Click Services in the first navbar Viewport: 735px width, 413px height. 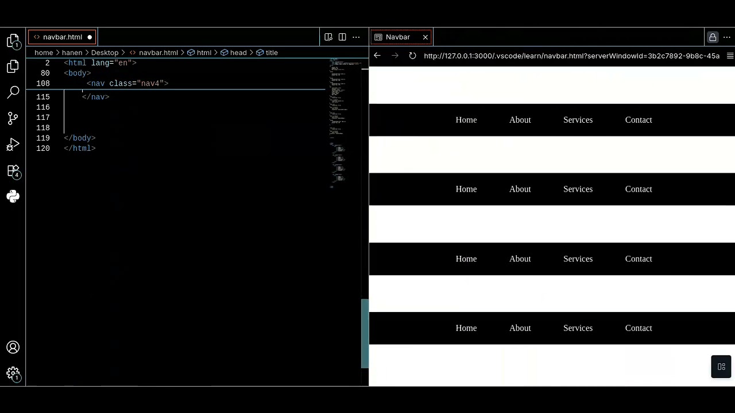point(578,120)
